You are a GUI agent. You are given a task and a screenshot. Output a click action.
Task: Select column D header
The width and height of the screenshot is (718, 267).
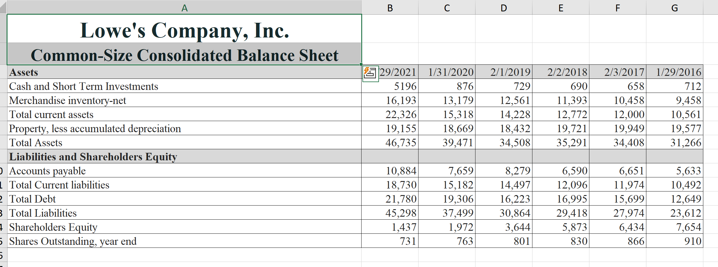[x=504, y=7]
